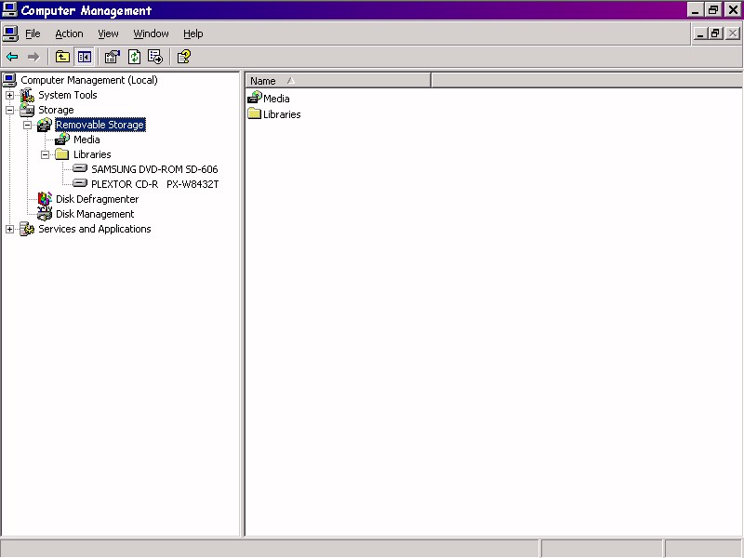Click the title bar Computer Management icon
Screen dimensions: 744x558
(9, 9)
